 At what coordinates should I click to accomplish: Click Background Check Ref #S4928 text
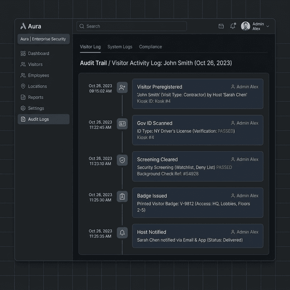coord(168,174)
